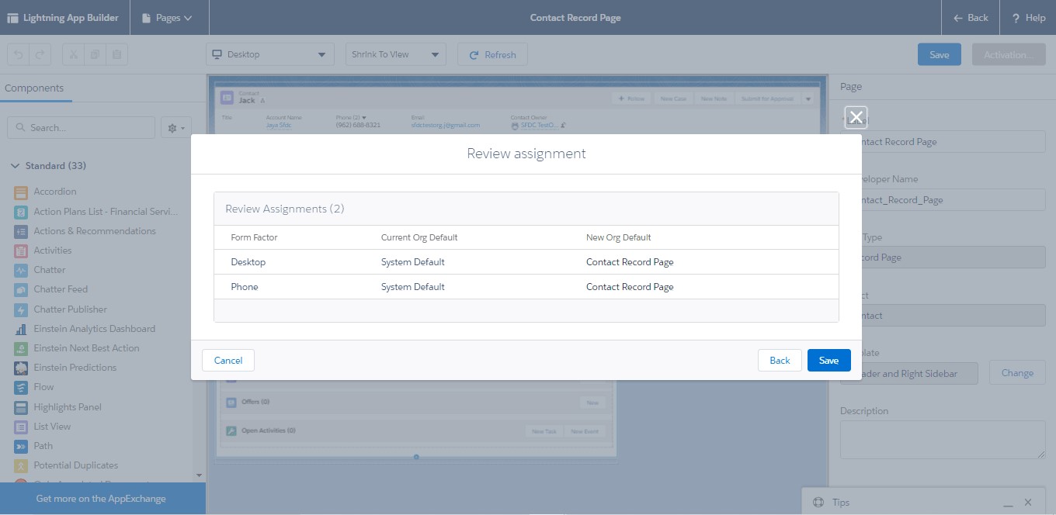Open the AppExchange link

(102, 499)
